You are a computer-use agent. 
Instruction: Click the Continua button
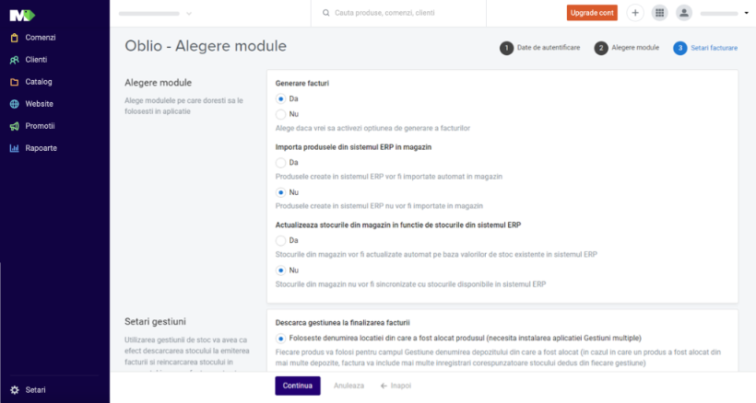[x=298, y=386]
